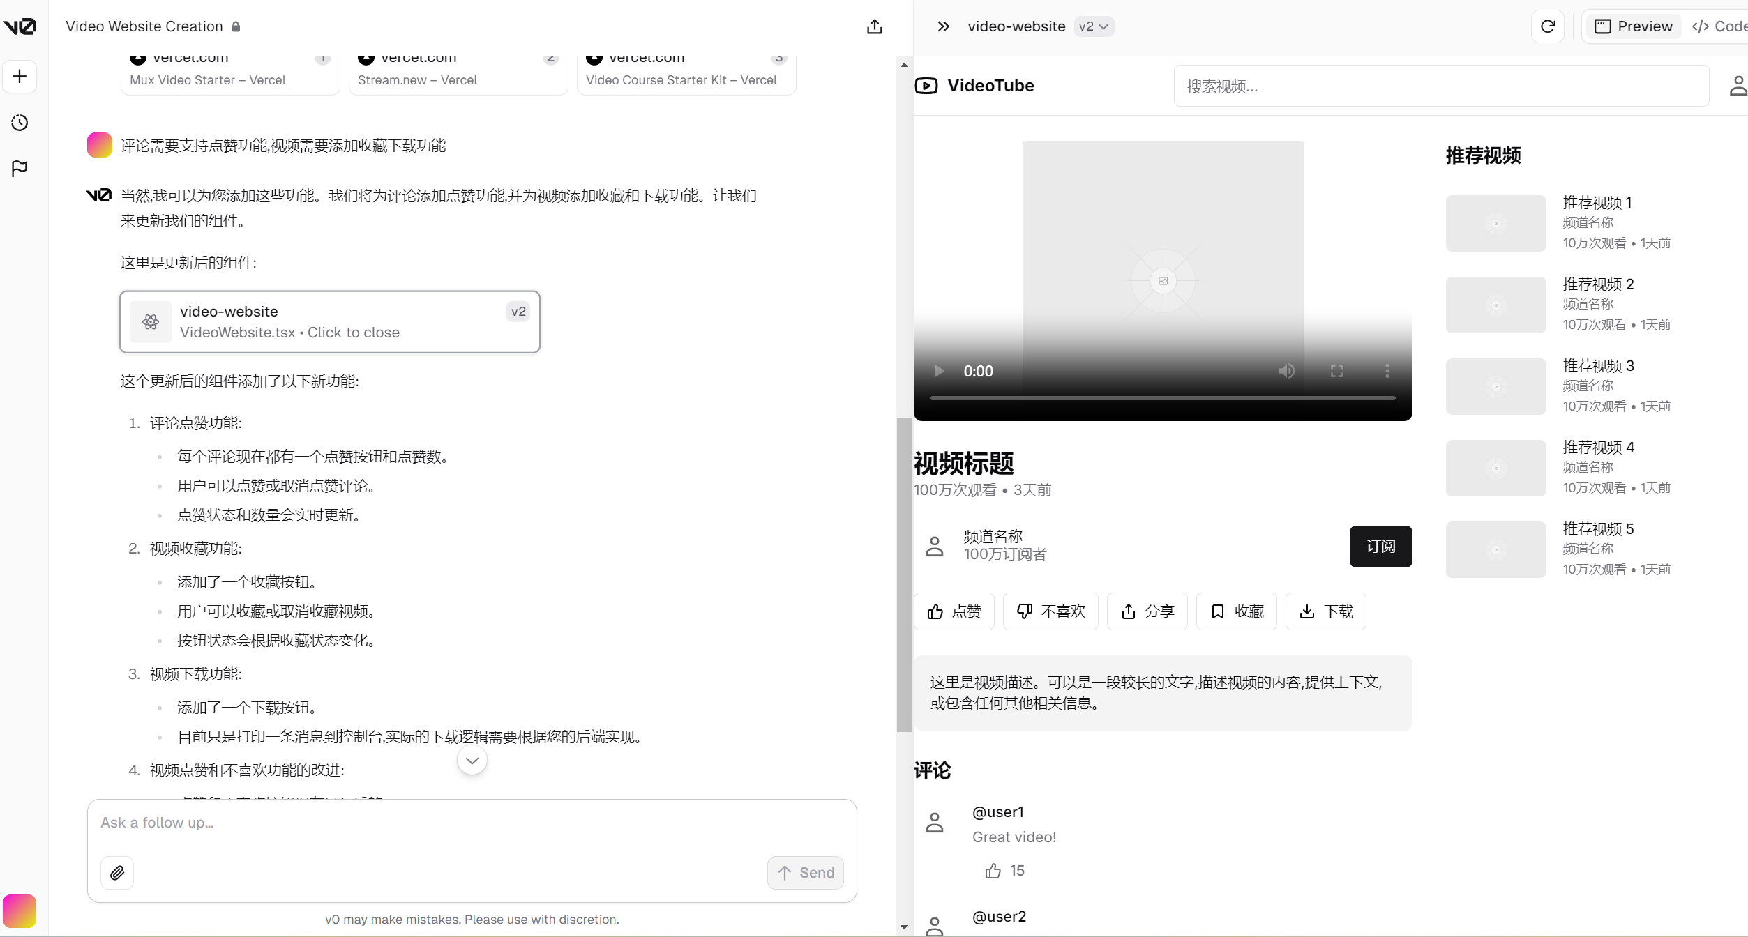Image resolution: width=1748 pixels, height=937 pixels.
Task: Toggle like on user1's comment
Action: tap(993, 870)
